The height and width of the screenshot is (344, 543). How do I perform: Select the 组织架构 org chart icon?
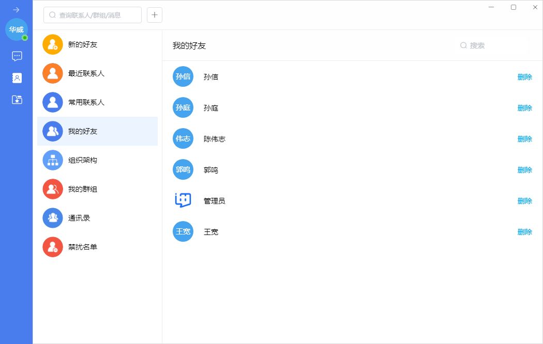coord(53,160)
